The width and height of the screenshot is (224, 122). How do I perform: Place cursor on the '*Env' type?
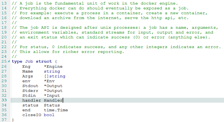click(x=49, y=81)
